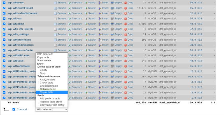Image resolution: width=224 pixels, height=115 pixels.
Task: Click the Check all label link
Action: (x=22, y=109)
